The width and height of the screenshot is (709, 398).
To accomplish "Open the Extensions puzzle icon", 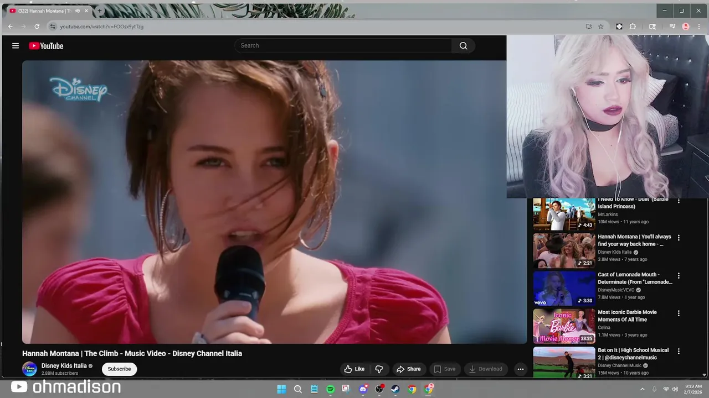I will 633,27.
